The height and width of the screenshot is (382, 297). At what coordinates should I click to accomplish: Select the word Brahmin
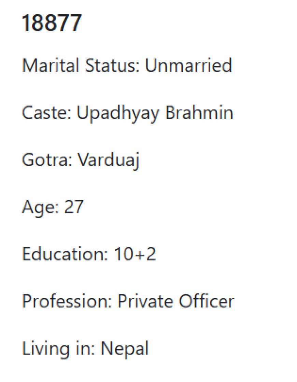199,113
